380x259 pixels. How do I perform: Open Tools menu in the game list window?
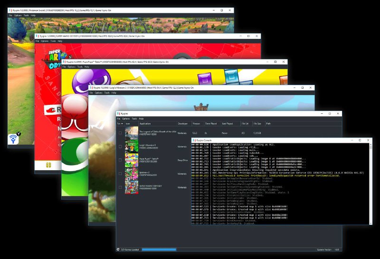(134, 119)
